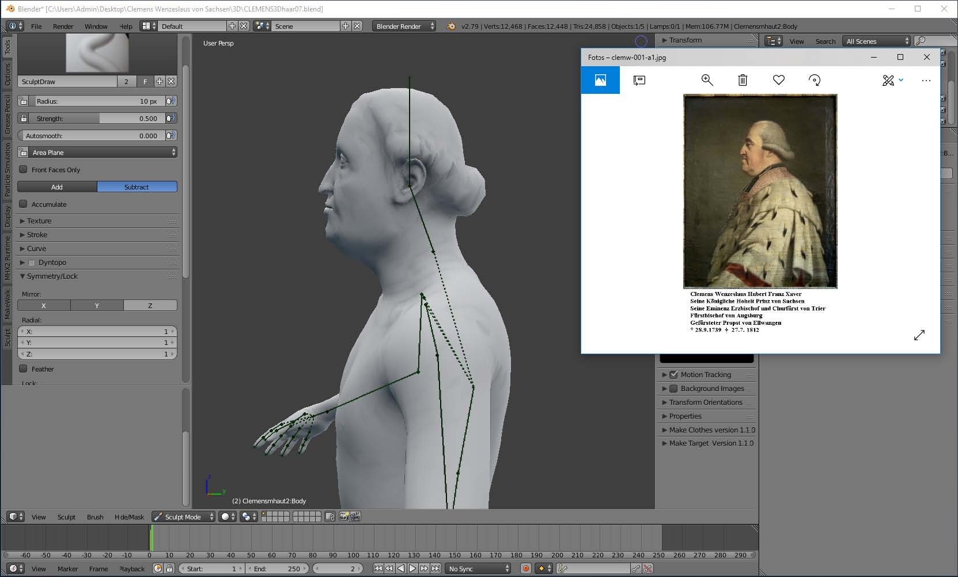Viewport: 958px width, 577px height.
Task: Click the OpenGL render image camera icon
Action: coord(344,517)
